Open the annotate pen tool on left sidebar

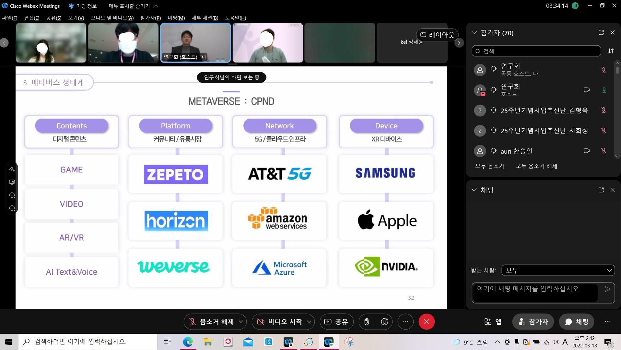(x=12, y=169)
